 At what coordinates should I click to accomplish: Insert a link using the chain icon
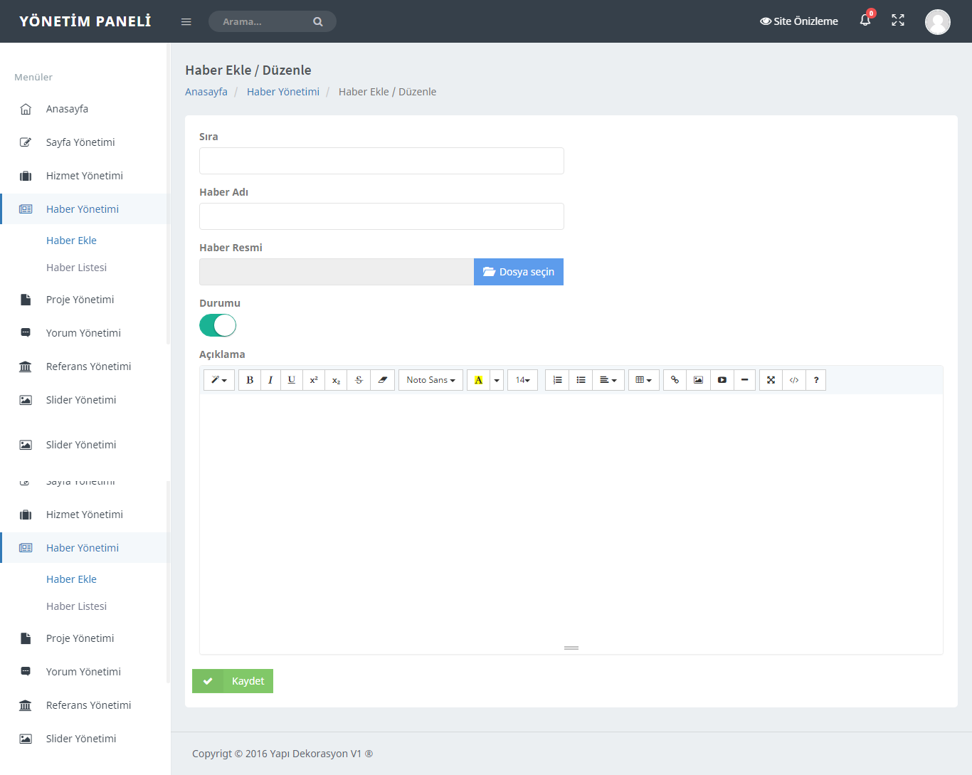[x=675, y=380]
